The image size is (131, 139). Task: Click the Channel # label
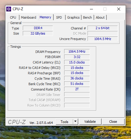click(78, 28)
